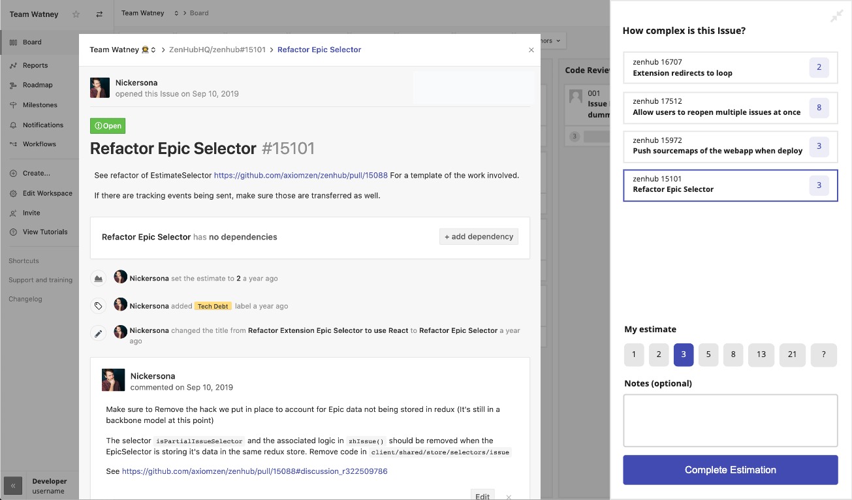Collapse sidebar with double chevron icon
The height and width of the screenshot is (500, 852).
[13, 485]
